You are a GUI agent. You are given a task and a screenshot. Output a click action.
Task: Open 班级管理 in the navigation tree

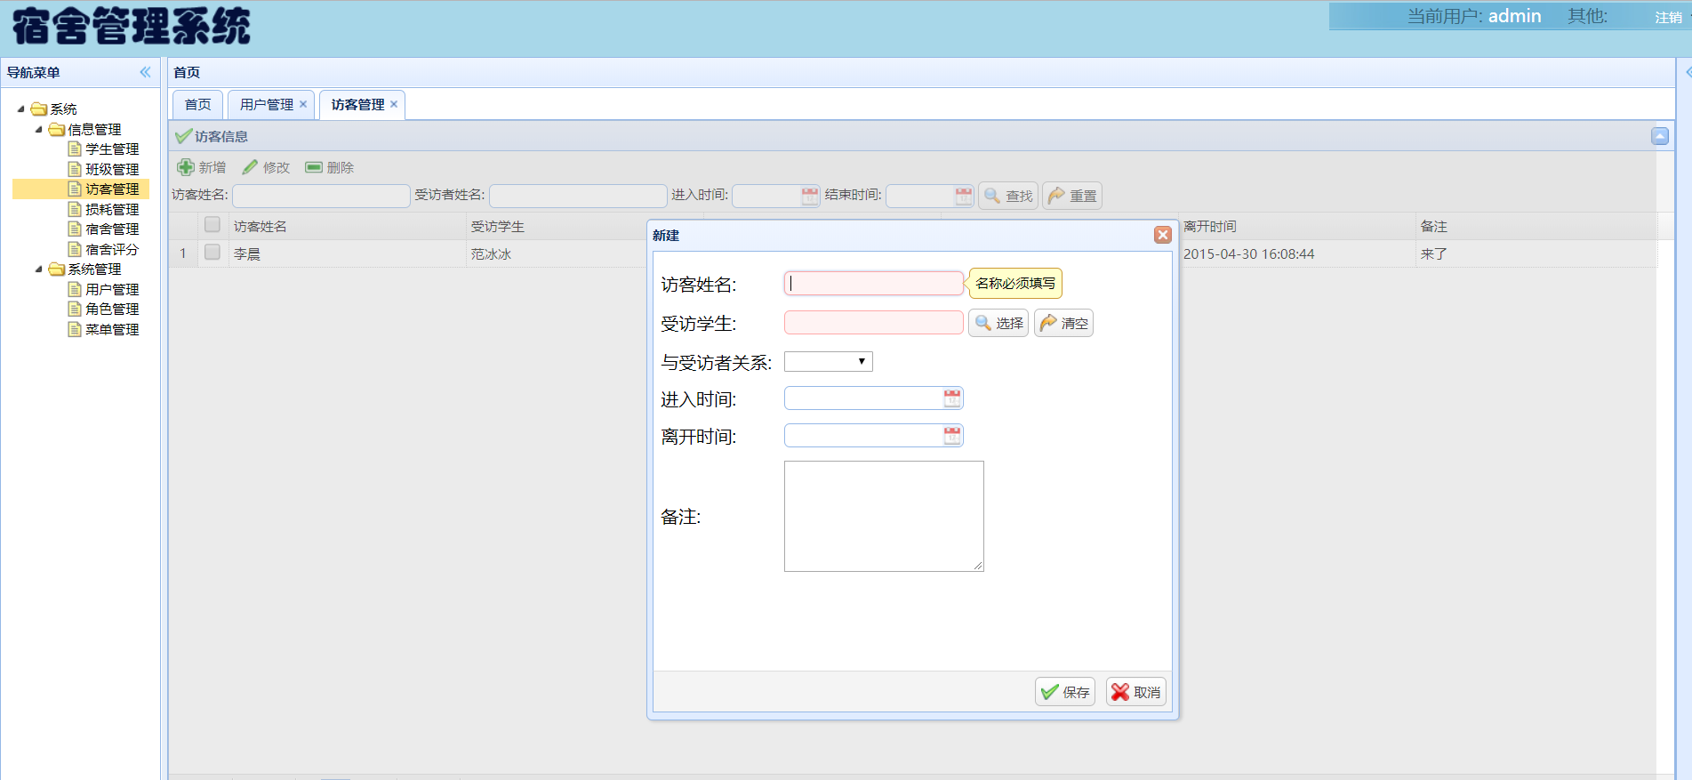pyautogui.click(x=112, y=169)
